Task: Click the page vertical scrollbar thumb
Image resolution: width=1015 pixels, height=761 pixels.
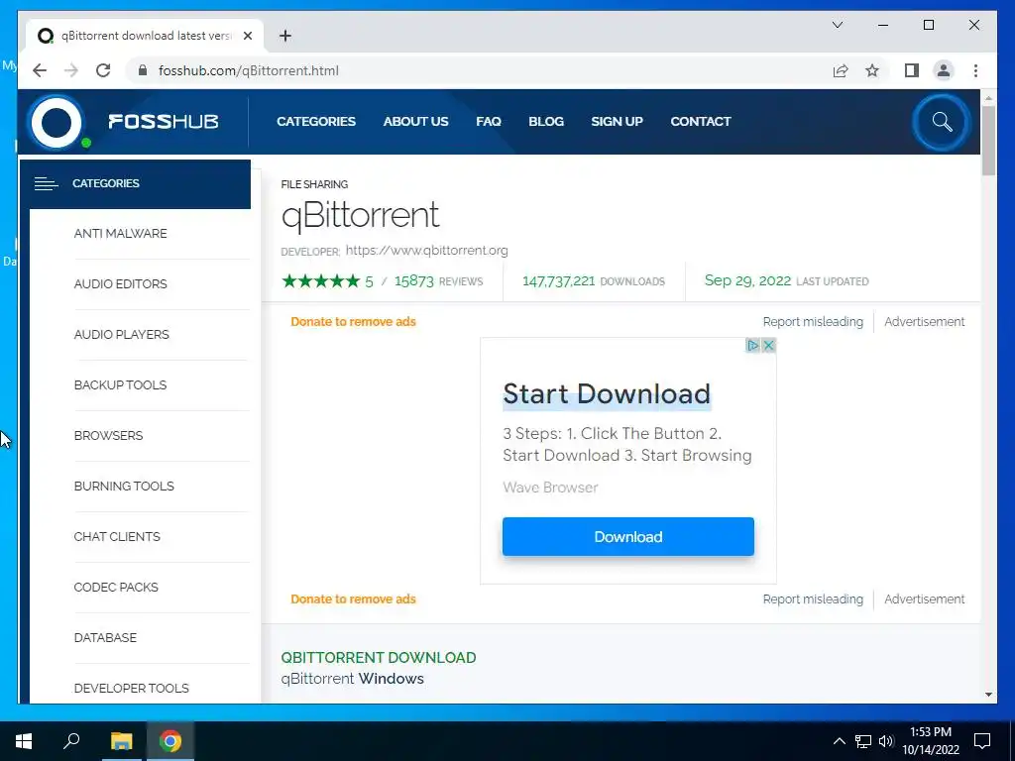Action: [x=988, y=141]
